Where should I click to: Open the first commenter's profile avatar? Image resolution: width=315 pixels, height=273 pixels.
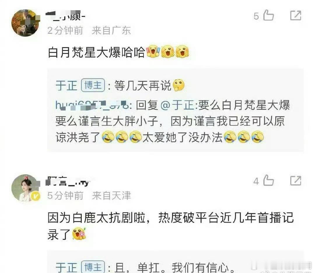click(25, 23)
